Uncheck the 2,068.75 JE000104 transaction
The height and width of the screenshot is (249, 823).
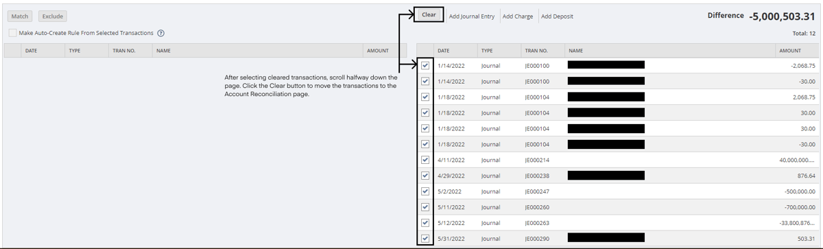click(425, 97)
